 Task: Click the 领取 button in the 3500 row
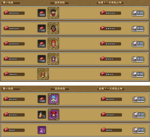point(138,74)
